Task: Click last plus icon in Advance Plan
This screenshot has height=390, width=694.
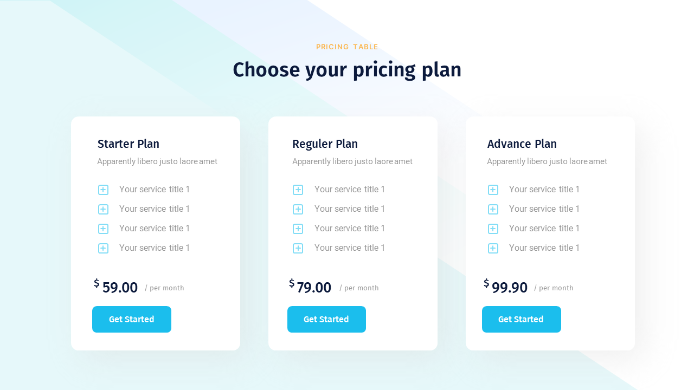Action: point(493,248)
